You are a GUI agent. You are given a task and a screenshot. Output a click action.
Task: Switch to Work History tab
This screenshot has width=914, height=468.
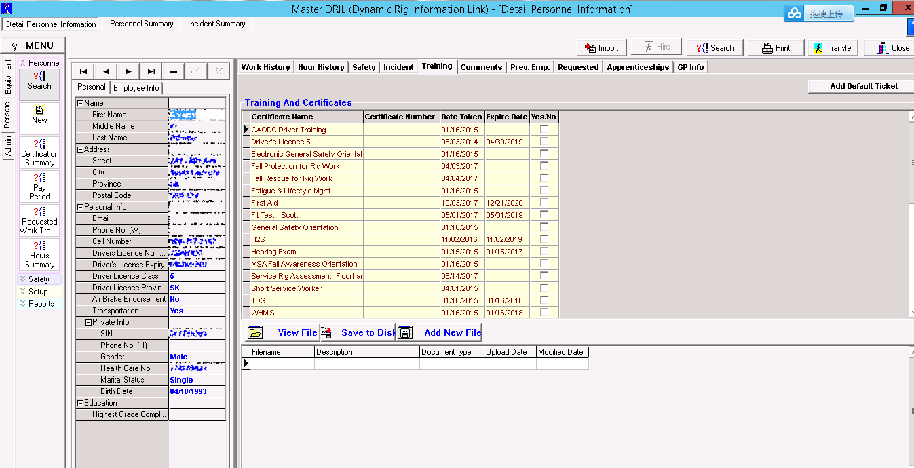pos(265,67)
